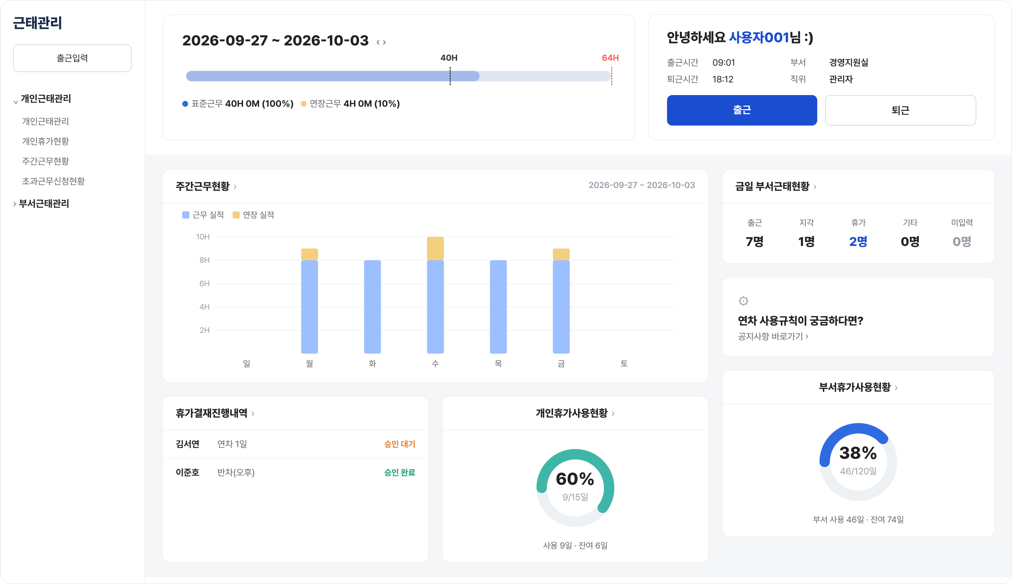
Task: Expand the 부서근태관리 menu section
Action: (41, 204)
